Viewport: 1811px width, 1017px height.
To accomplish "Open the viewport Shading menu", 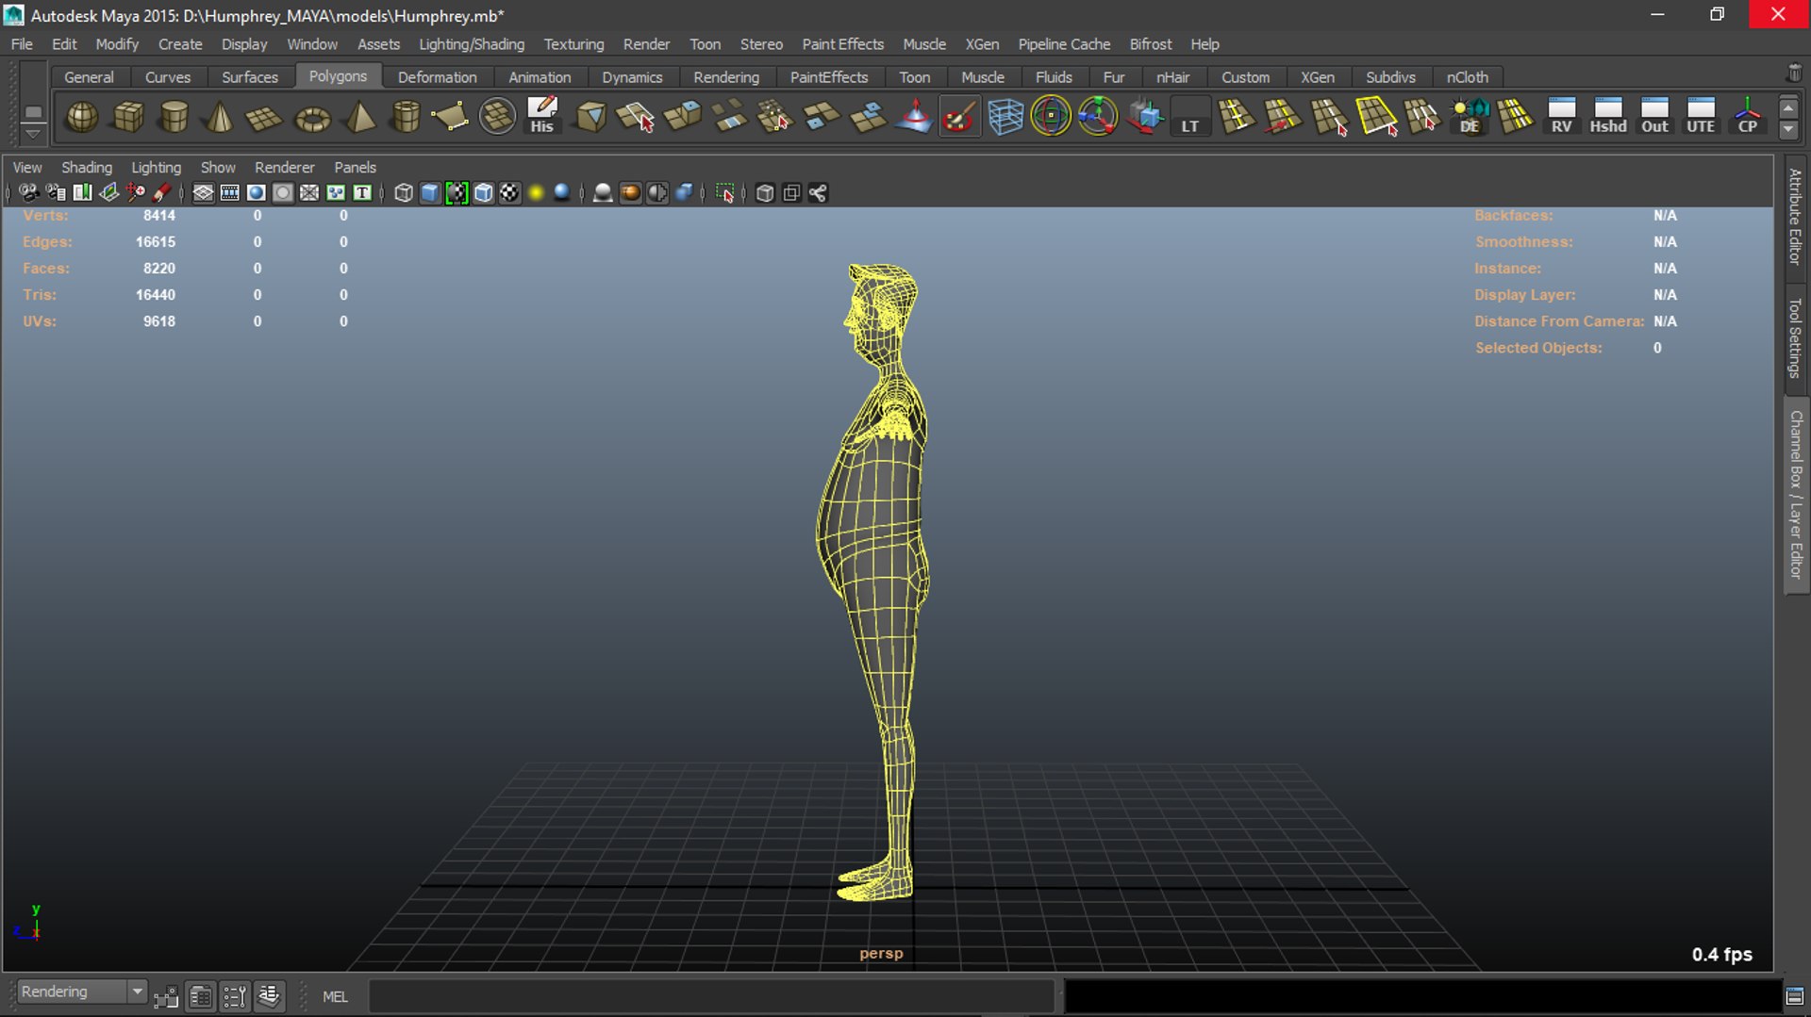I will coord(87,167).
